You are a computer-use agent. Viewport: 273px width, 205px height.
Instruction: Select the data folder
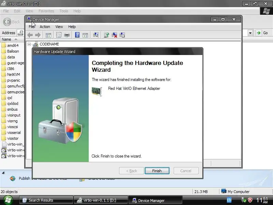click(x=11, y=57)
